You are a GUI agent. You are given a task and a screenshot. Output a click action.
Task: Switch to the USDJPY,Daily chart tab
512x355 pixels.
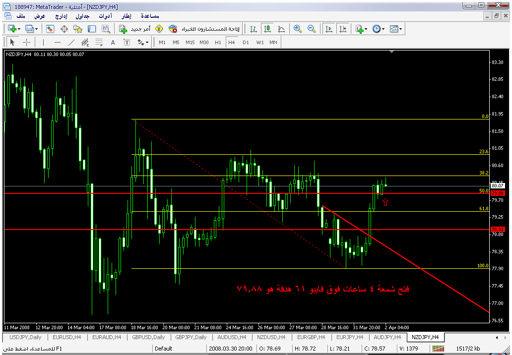click(x=25, y=337)
